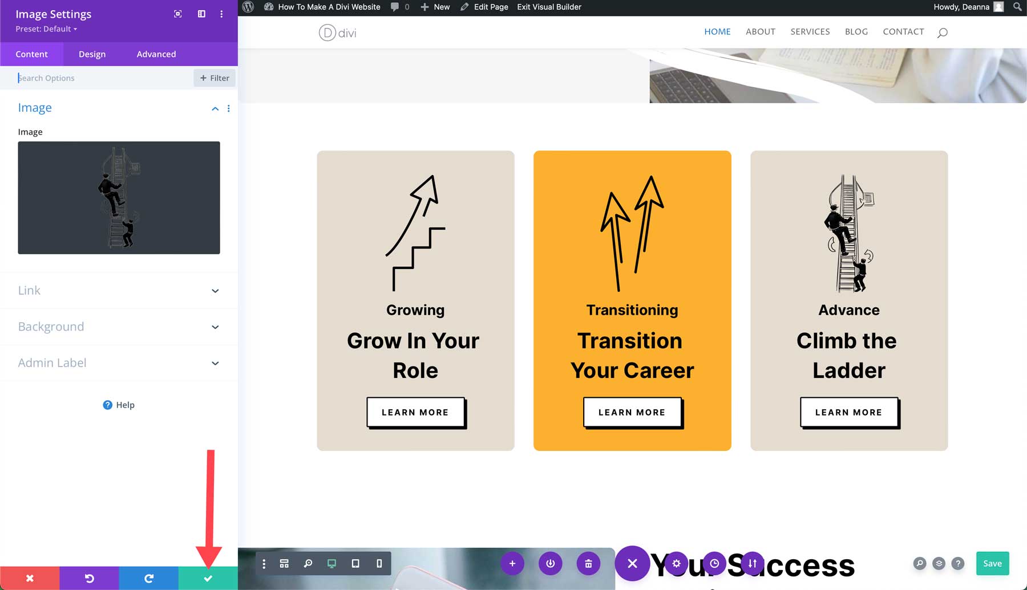Image resolution: width=1027 pixels, height=590 pixels.
Task: Collapse the Image section in settings panel
Action: pyautogui.click(x=215, y=108)
